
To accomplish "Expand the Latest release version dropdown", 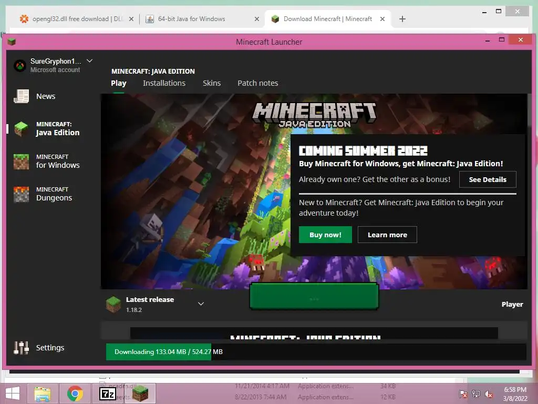I will [201, 304].
